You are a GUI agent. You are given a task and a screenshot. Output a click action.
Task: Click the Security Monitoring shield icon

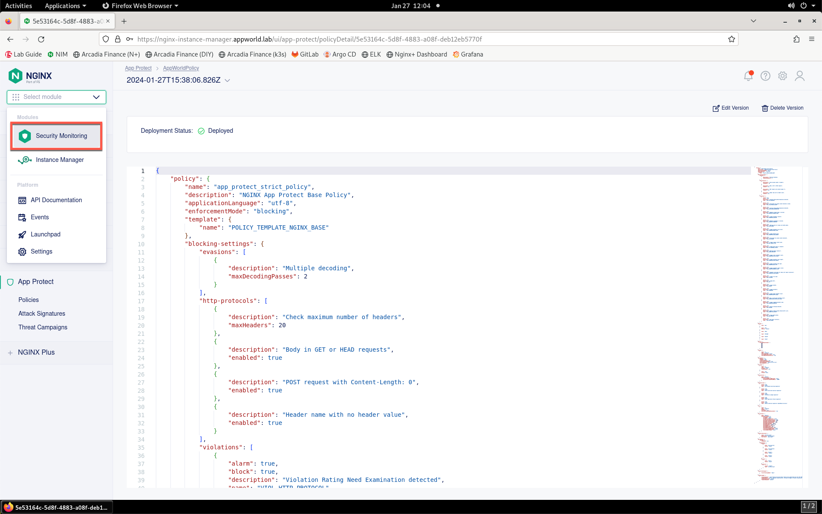tap(25, 136)
